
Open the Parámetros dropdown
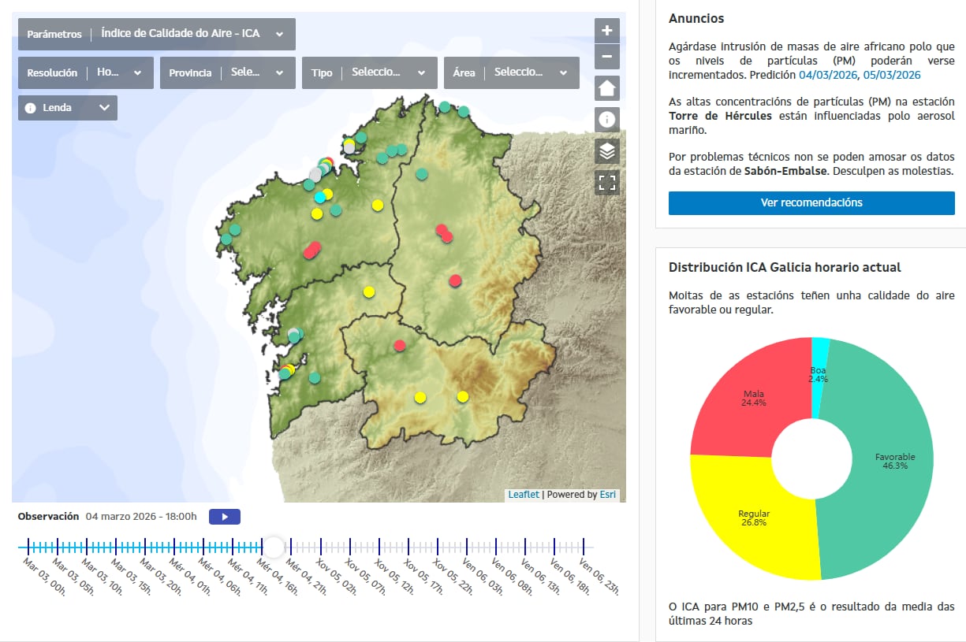(x=157, y=35)
